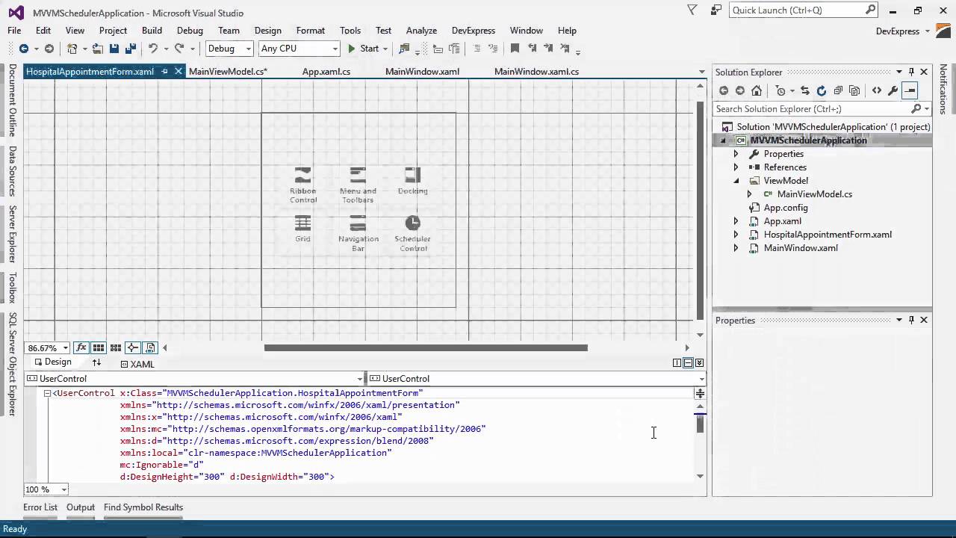This screenshot has height=538, width=956.
Task: Click the notifications flag icon in title bar
Action: pyautogui.click(x=692, y=10)
